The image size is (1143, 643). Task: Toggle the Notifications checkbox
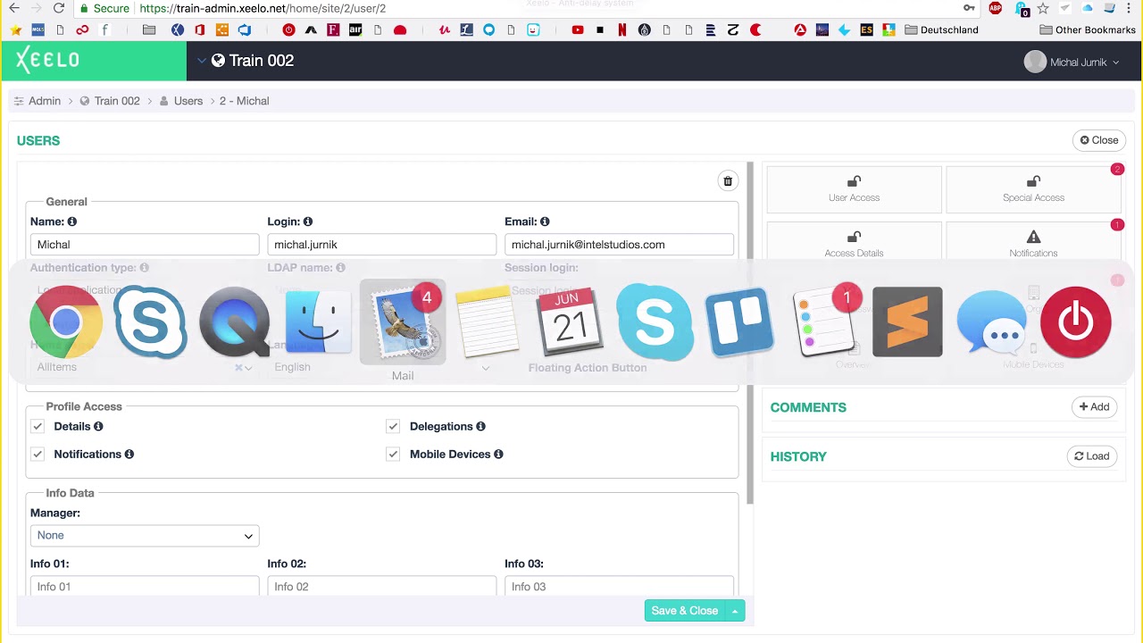[x=38, y=455]
